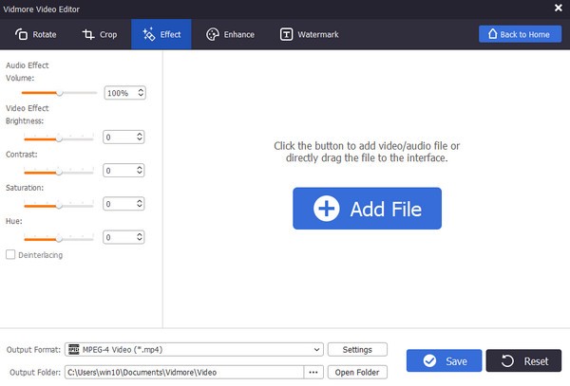Open the Enhance palette icon
Image resolution: width=570 pixels, height=386 pixels.
point(213,35)
